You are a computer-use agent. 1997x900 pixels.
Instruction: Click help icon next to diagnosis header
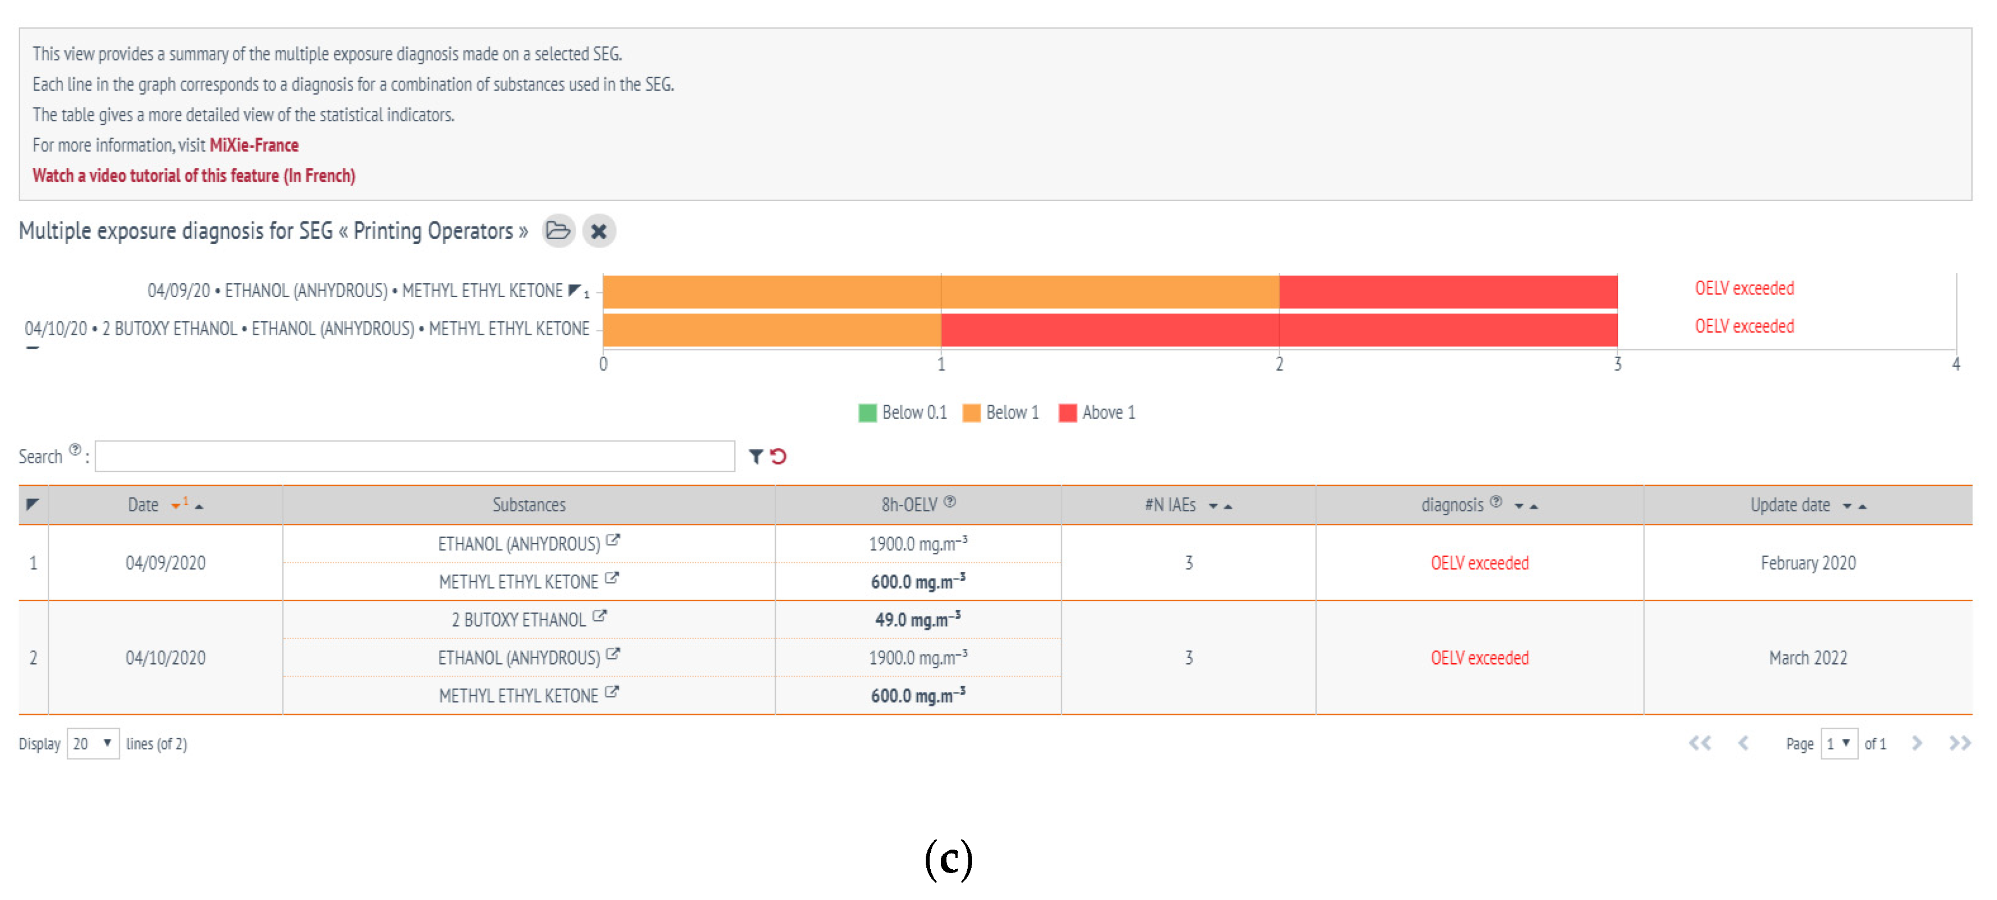[1496, 501]
